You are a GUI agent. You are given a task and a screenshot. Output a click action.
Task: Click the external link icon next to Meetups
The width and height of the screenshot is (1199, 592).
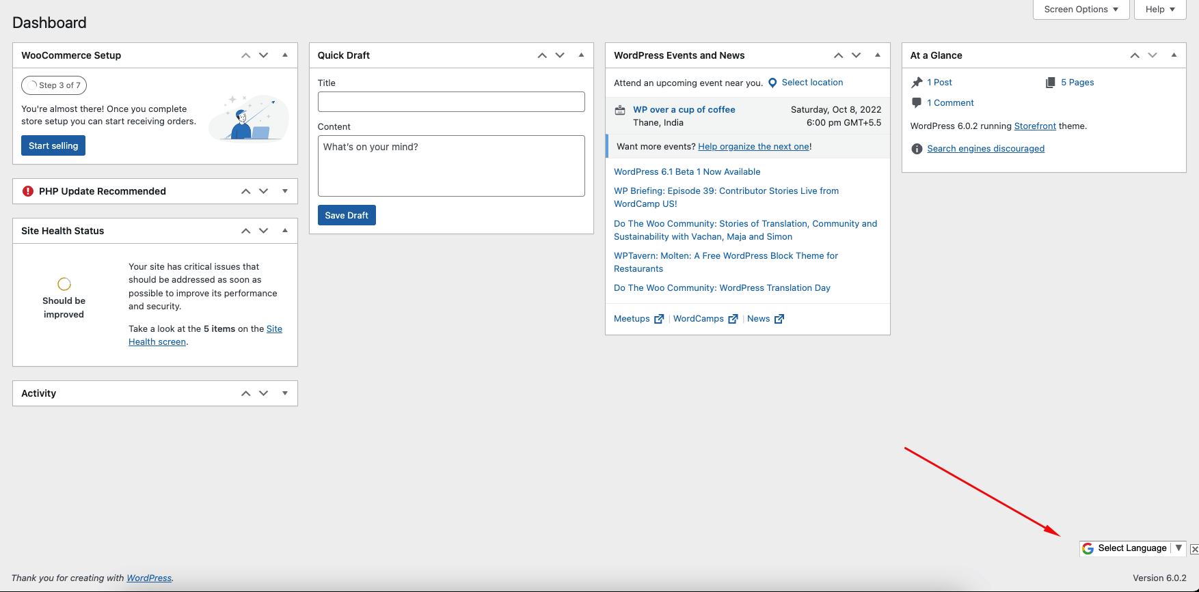click(x=659, y=319)
